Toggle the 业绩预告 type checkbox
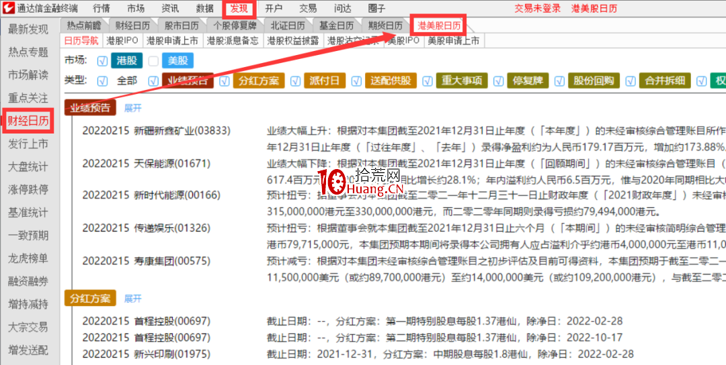Screen dimensions: 726x365 153,81
